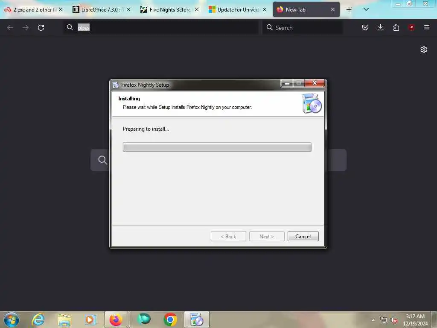
Task: Minimize the Firefox Nightly Setup dialog
Action: point(287,83)
